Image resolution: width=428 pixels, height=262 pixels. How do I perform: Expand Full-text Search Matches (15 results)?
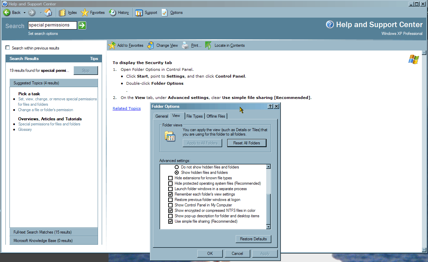click(x=54, y=232)
